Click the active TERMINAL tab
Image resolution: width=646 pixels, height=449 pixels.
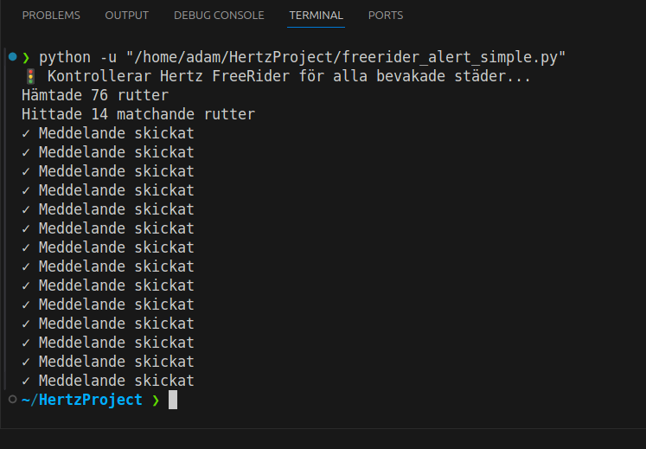point(316,16)
